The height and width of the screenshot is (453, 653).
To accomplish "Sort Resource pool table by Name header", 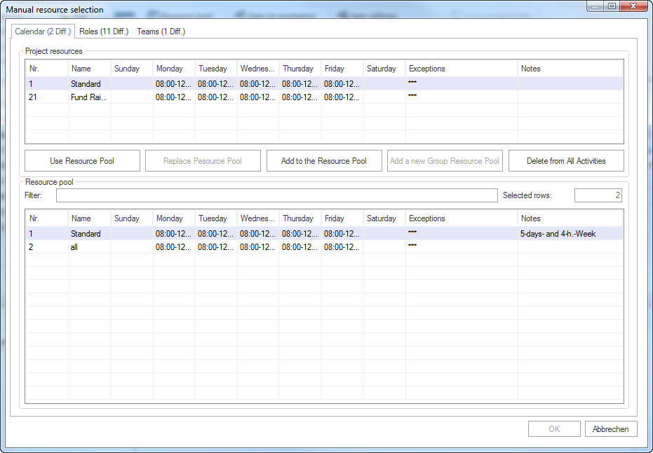I will coord(90,218).
